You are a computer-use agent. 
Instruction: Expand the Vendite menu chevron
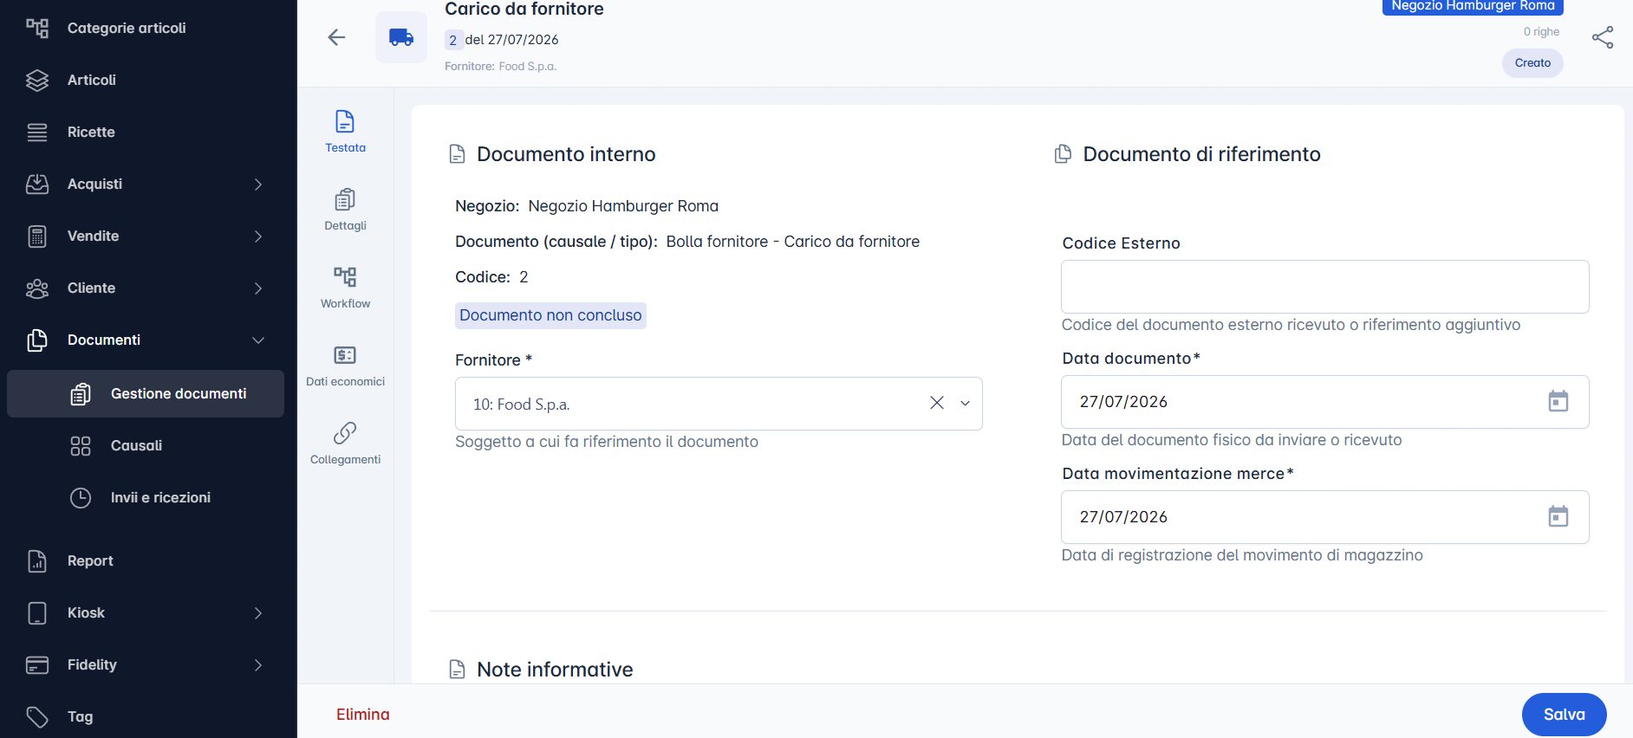(x=258, y=236)
